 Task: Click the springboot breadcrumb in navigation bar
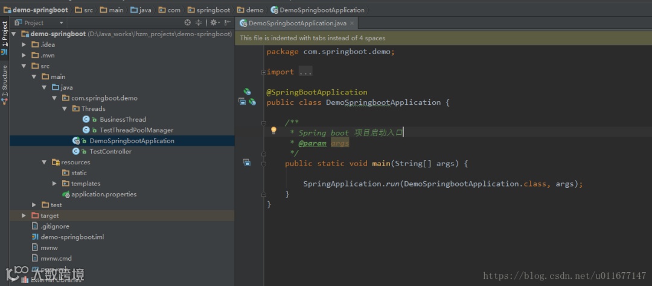[209, 10]
